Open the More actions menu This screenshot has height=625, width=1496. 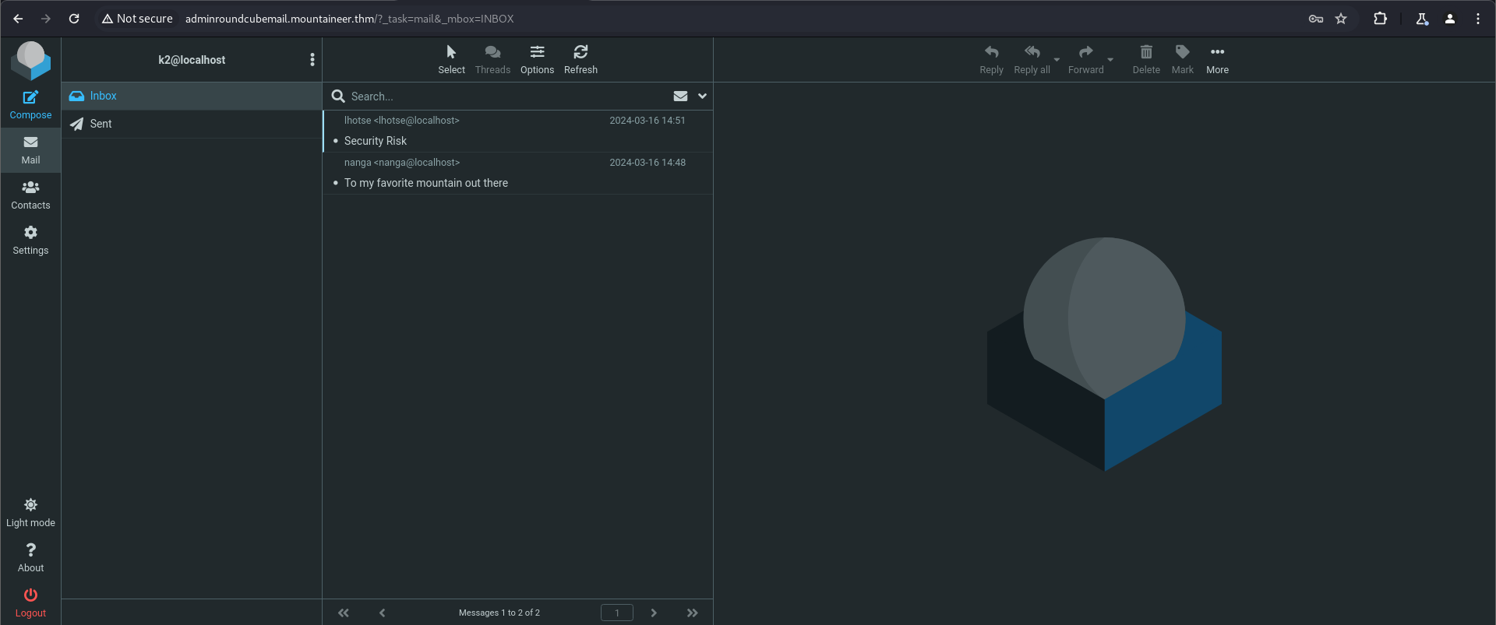pyautogui.click(x=1217, y=59)
